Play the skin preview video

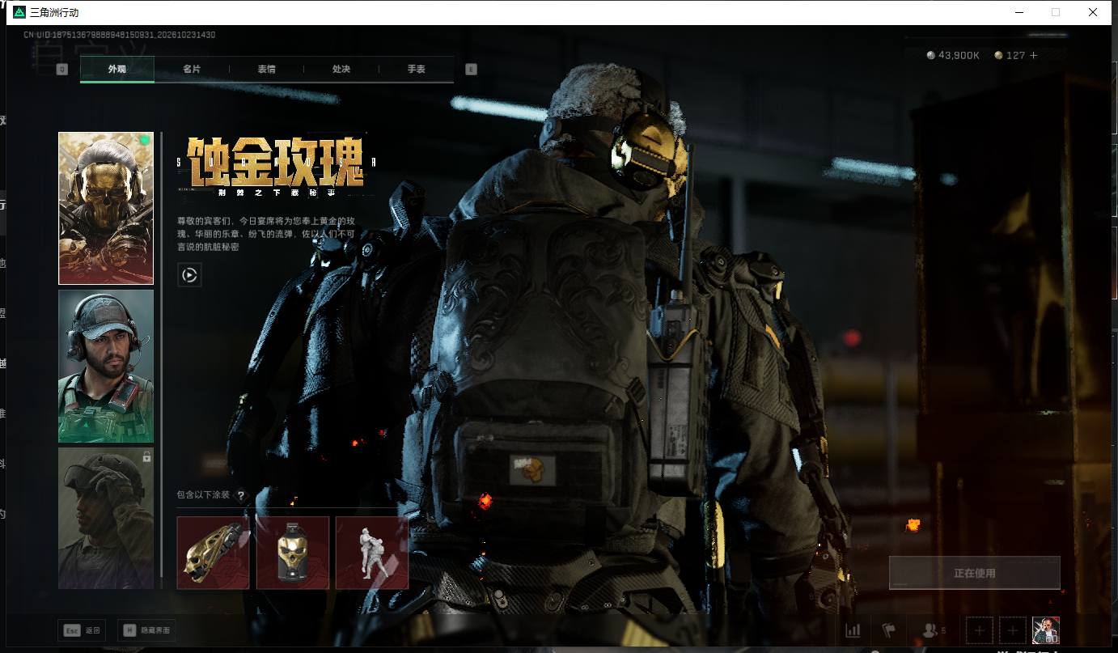point(189,275)
